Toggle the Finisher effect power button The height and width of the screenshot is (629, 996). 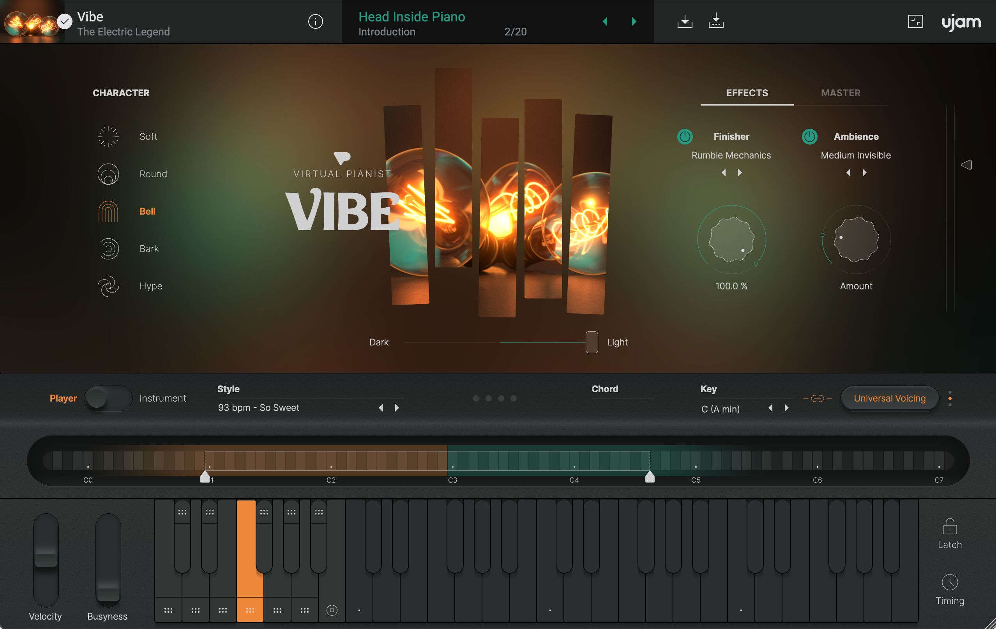684,136
